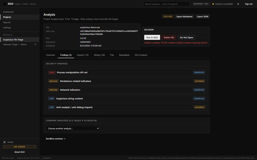Click OBSERVED badge on Process manipulation row
The image size is (257, 160).
[x=199, y=72]
